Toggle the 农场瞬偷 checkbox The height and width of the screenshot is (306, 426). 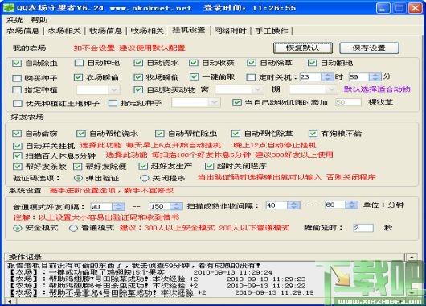78,77
